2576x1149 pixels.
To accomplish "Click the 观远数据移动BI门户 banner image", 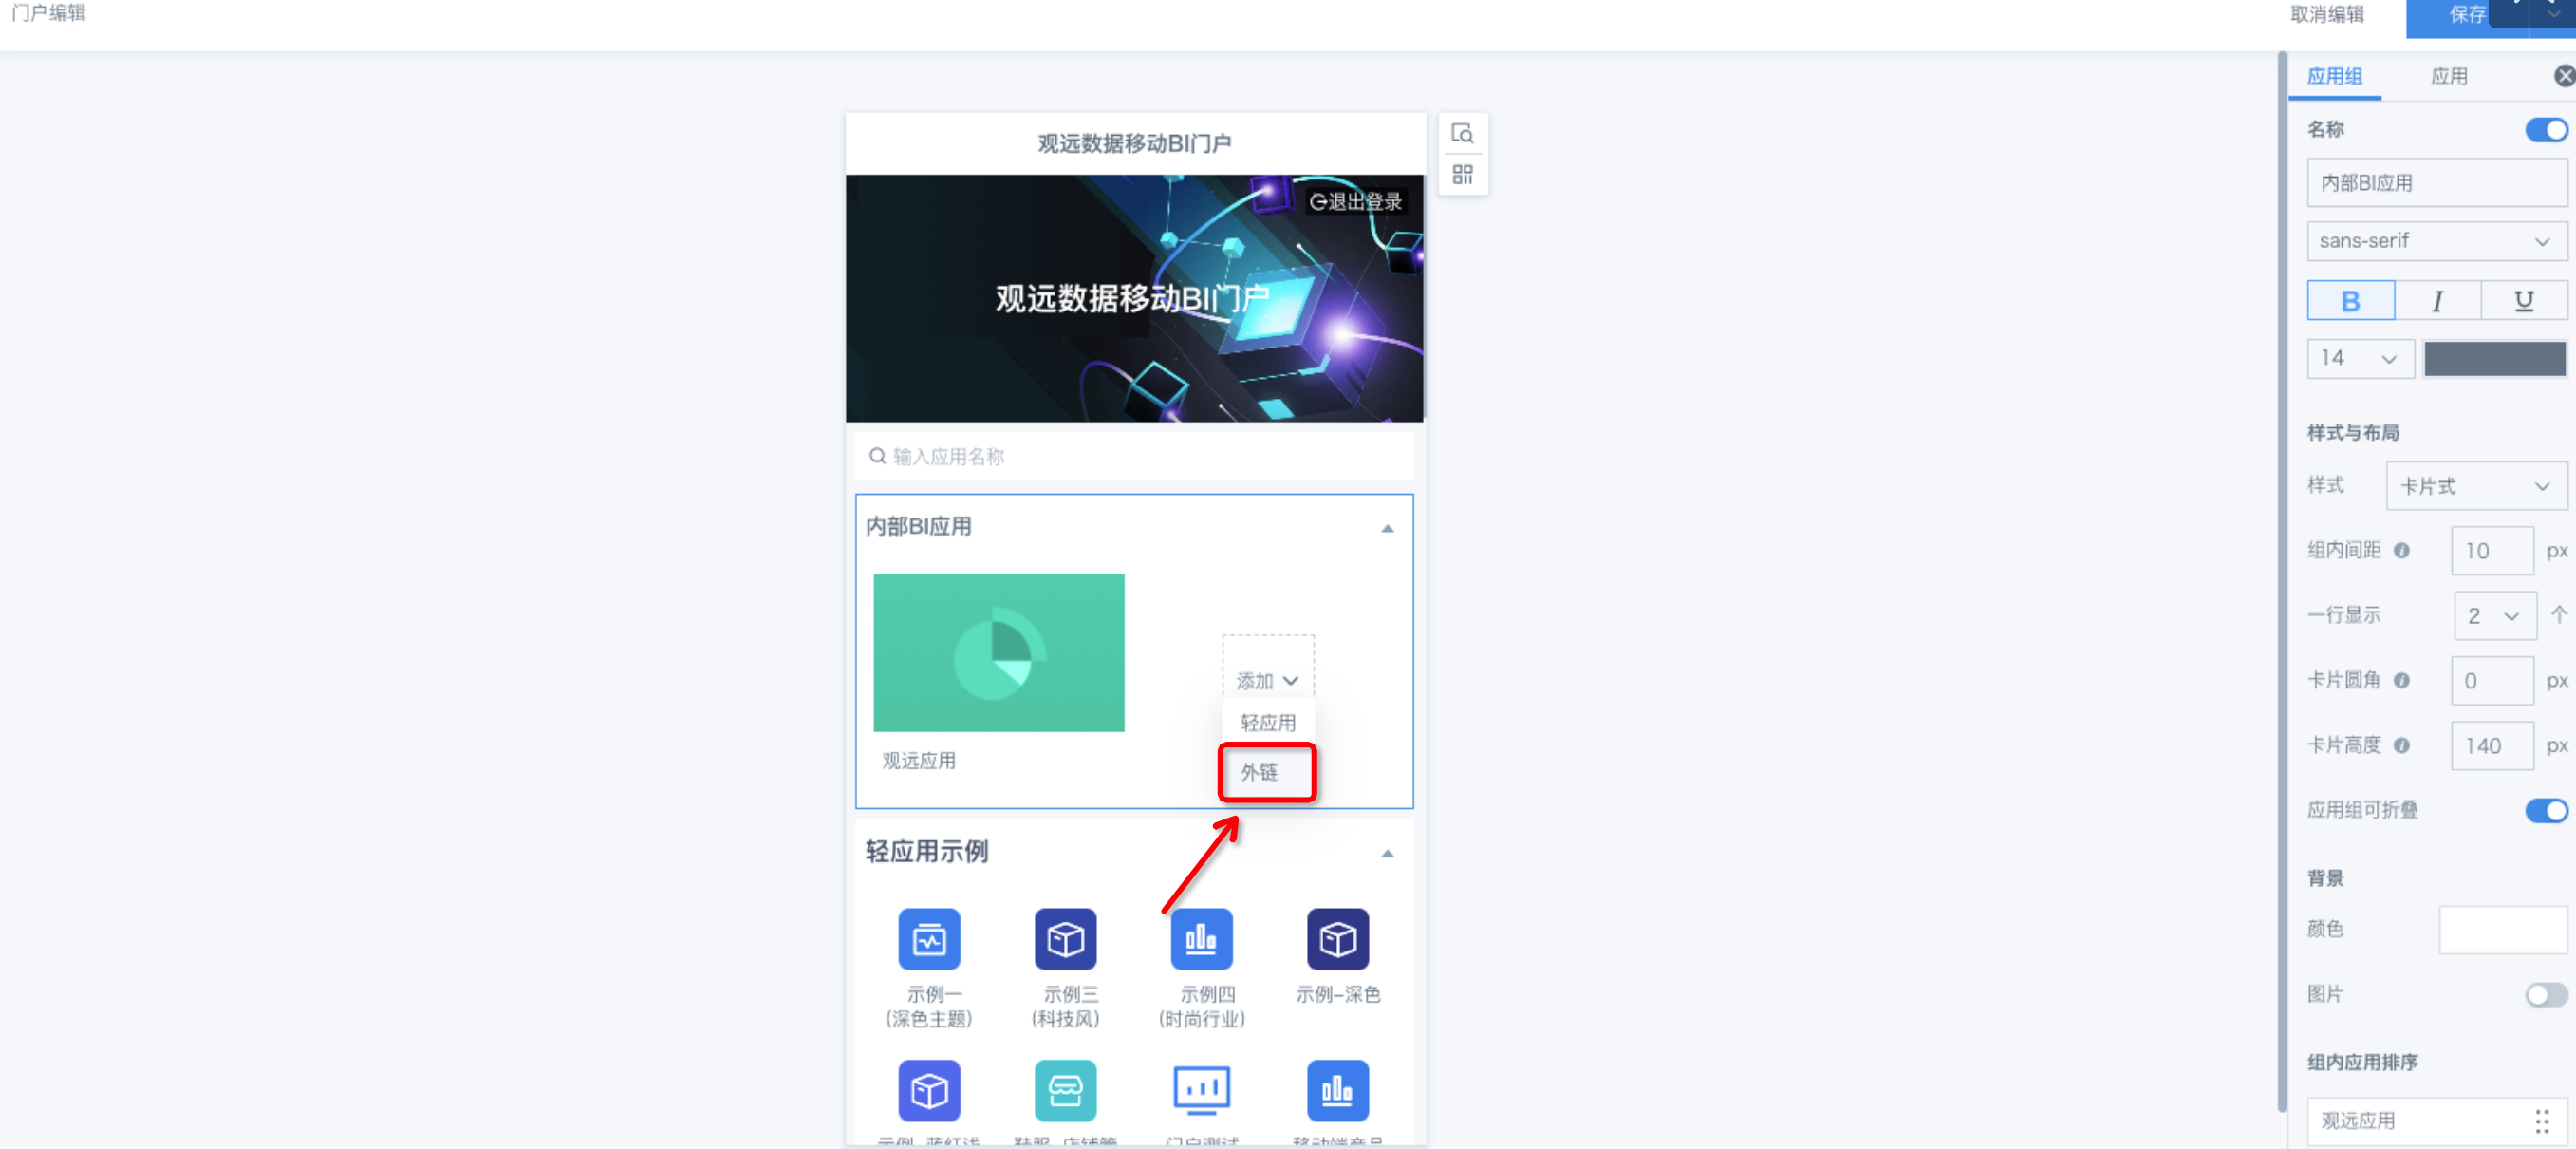I will coord(1135,298).
